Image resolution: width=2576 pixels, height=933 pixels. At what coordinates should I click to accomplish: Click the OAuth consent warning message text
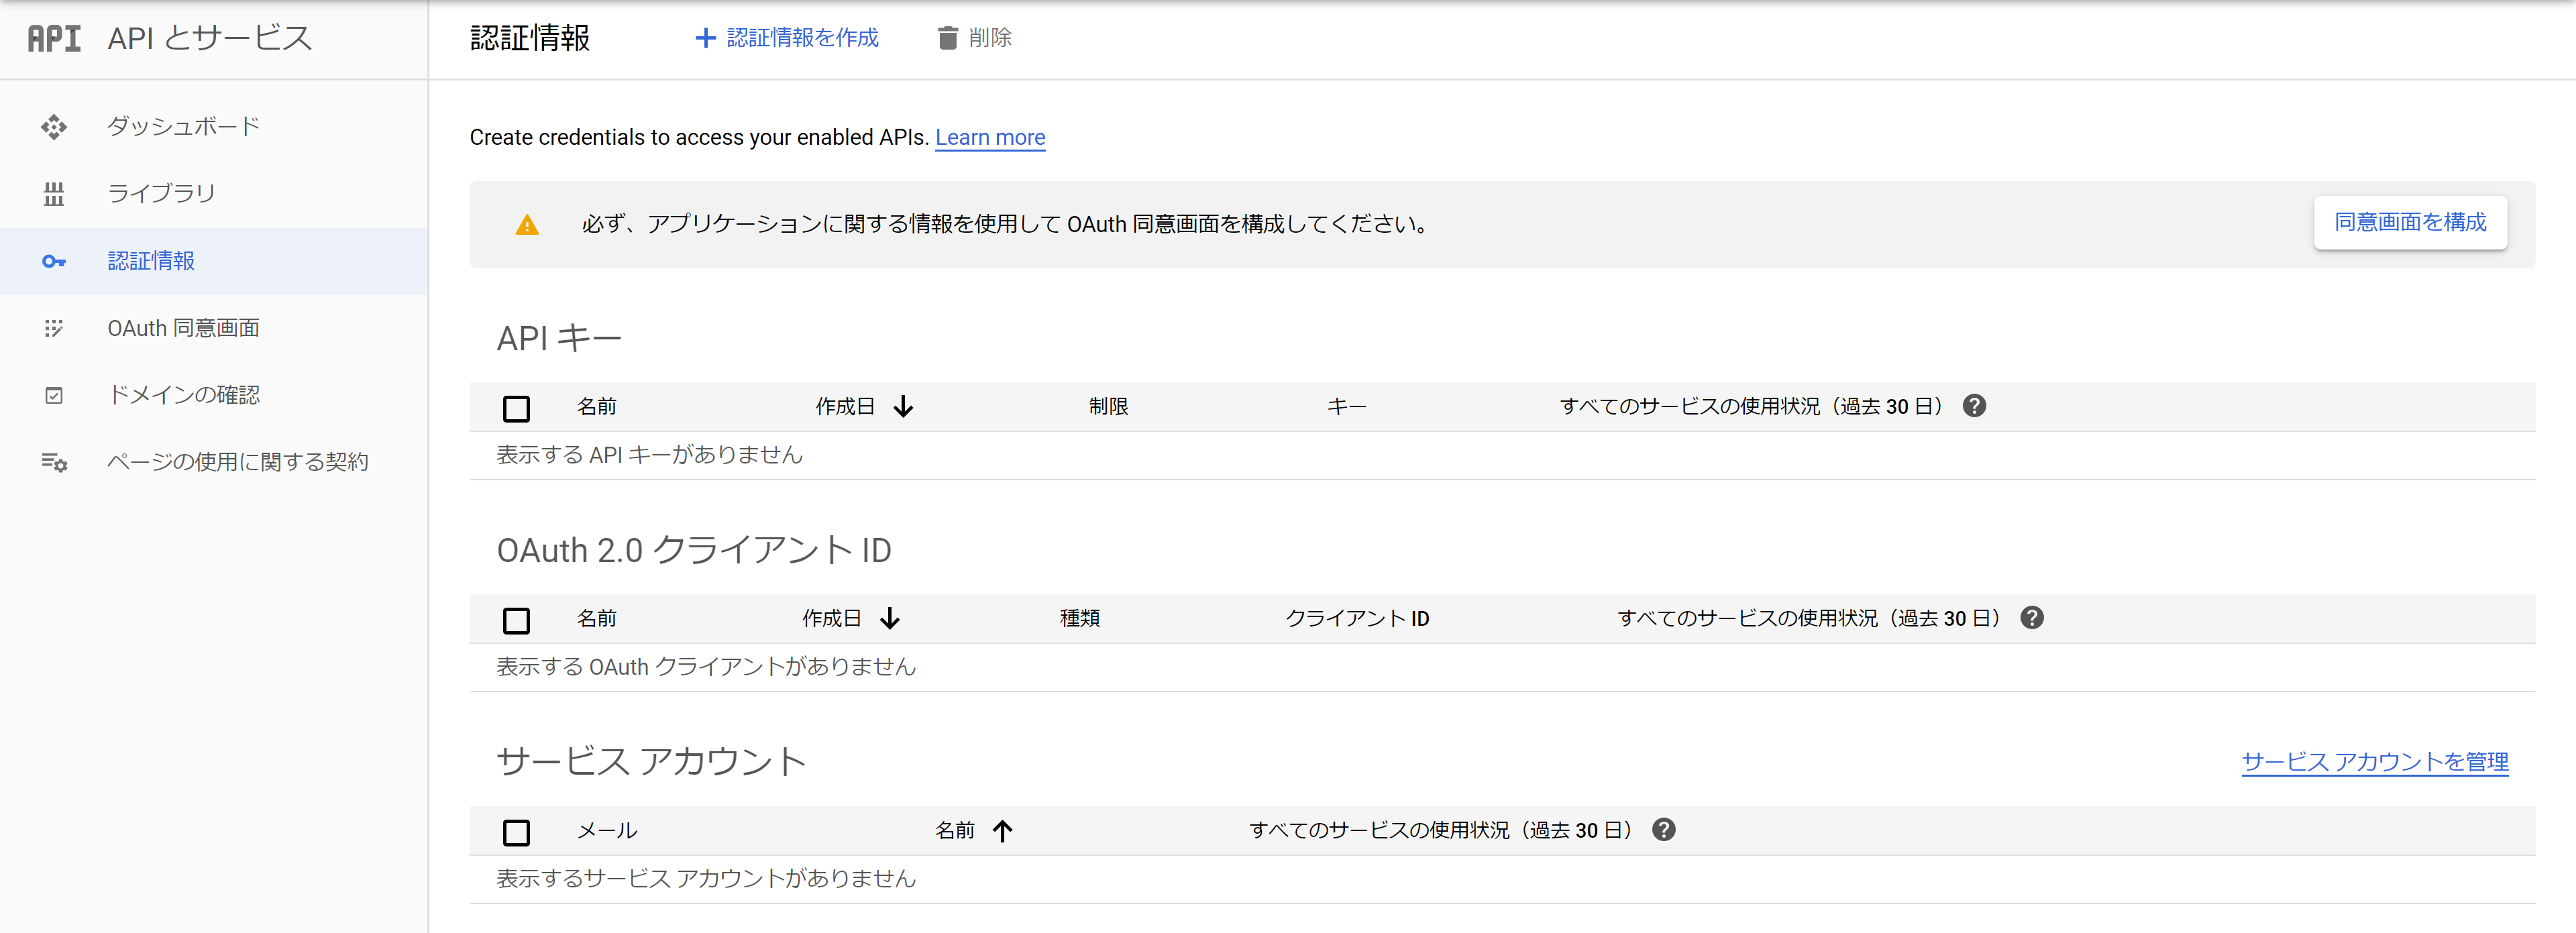click(x=1005, y=224)
